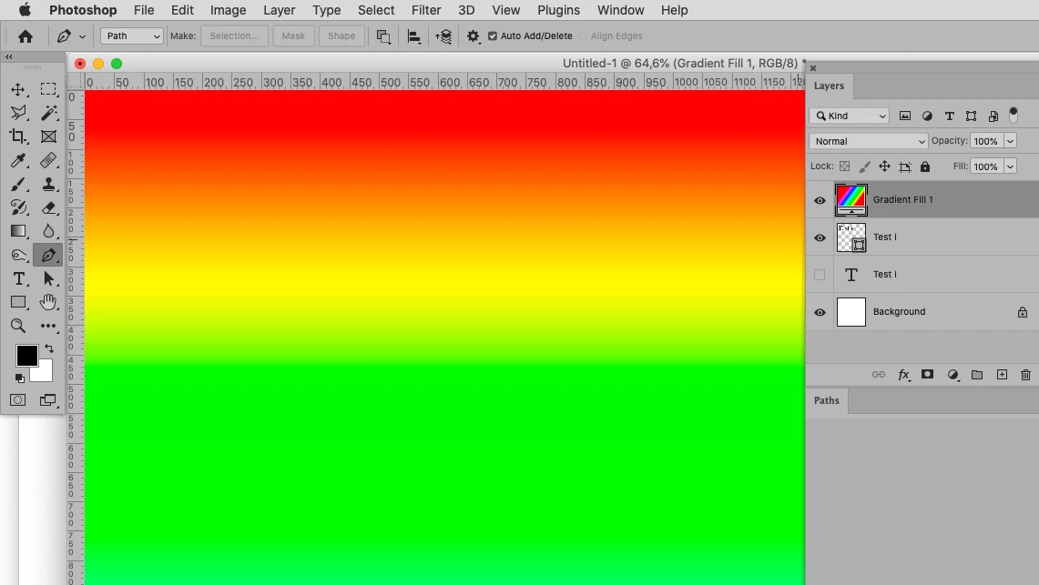The height and width of the screenshot is (585, 1039).
Task: Show the hidden Test i text layer
Action: (x=820, y=275)
